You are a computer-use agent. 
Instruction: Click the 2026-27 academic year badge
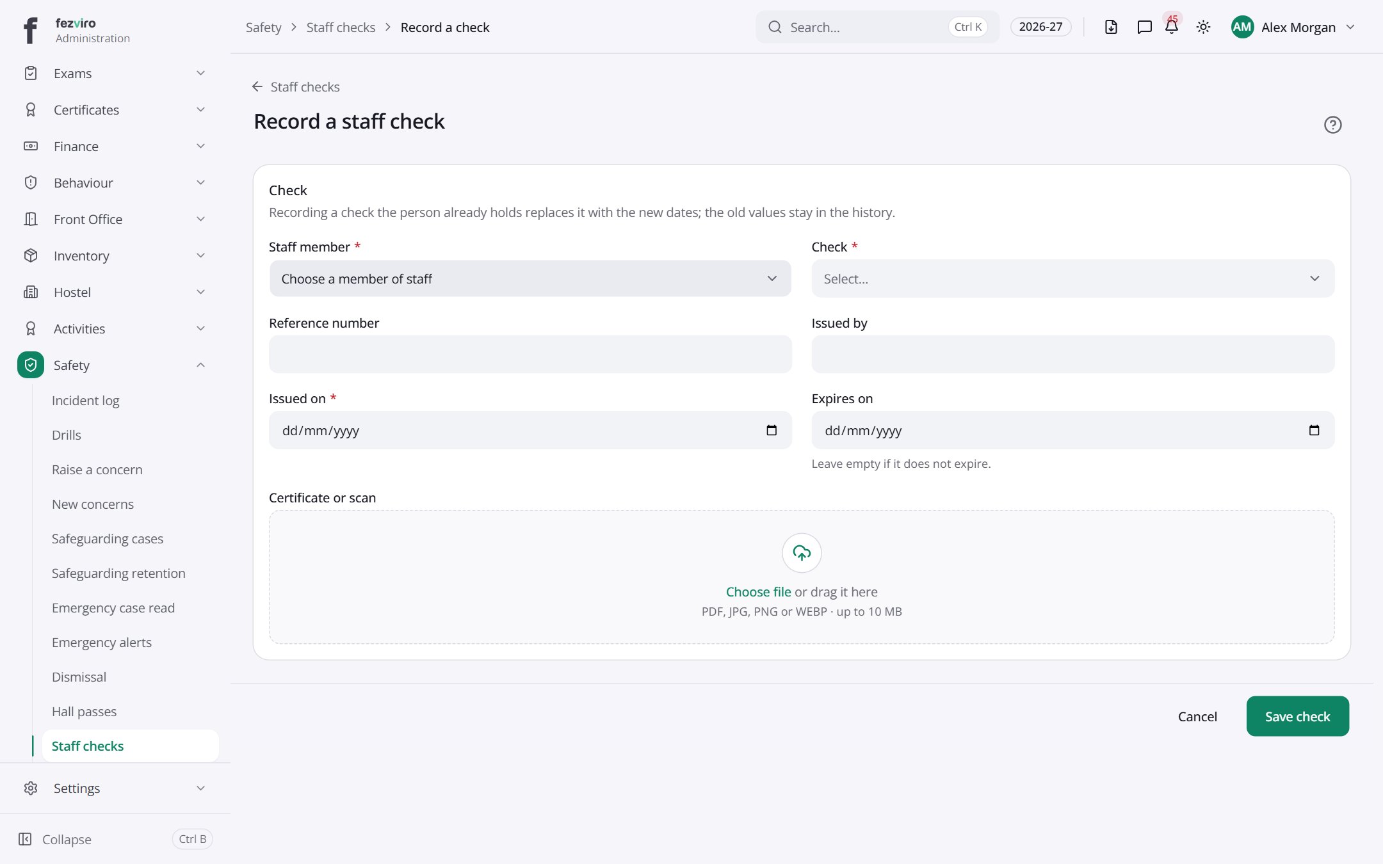click(x=1040, y=27)
